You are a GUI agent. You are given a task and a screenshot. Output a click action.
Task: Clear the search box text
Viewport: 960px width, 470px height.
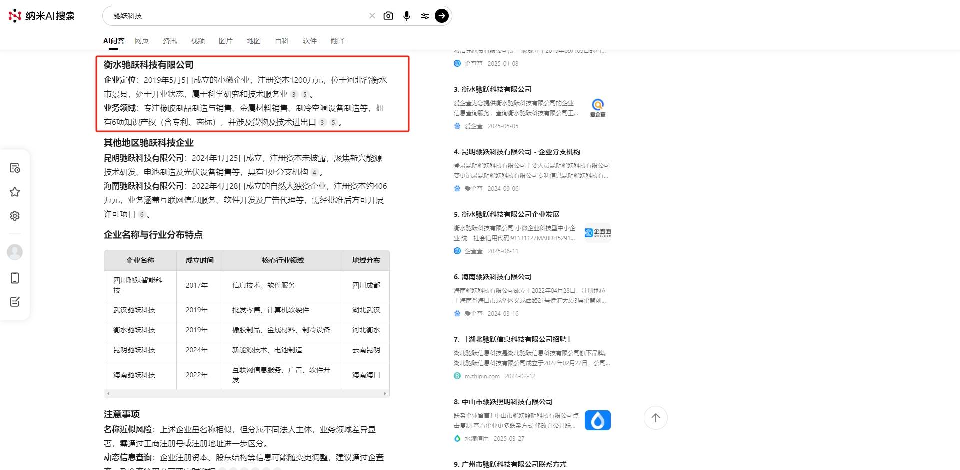372,16
